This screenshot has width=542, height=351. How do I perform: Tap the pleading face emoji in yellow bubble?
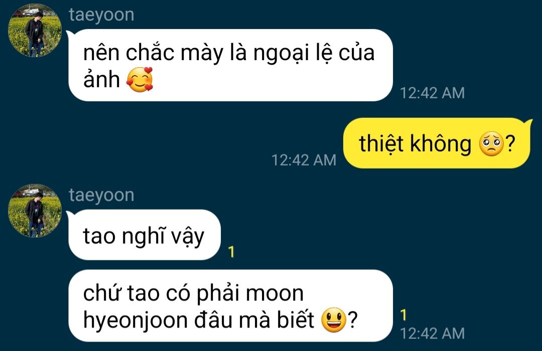pyautogui.click(x=491, y=144)
